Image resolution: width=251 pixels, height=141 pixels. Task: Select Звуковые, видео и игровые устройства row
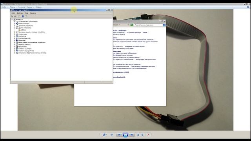point(32,32)
